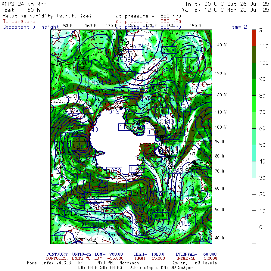Click the '70 W' longitude label

(220, 171)
